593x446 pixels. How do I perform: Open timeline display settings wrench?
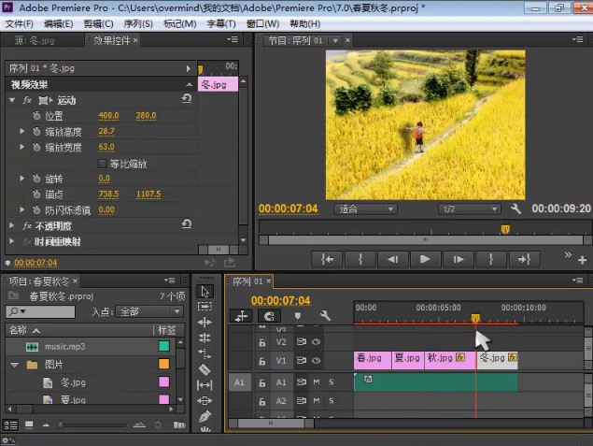tap(325, 316)
